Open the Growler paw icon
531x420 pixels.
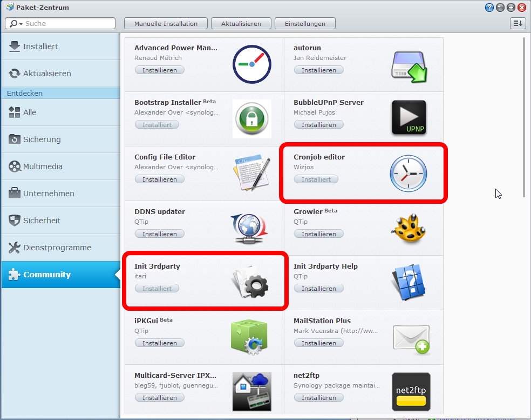coord(409,228)
